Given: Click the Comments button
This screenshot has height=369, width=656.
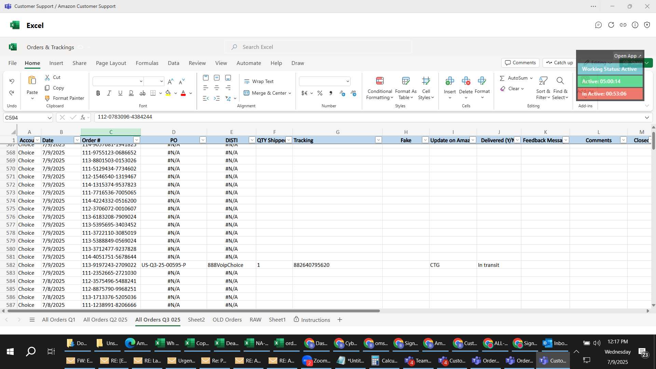Looking at the screenshot, I should 520,63.
